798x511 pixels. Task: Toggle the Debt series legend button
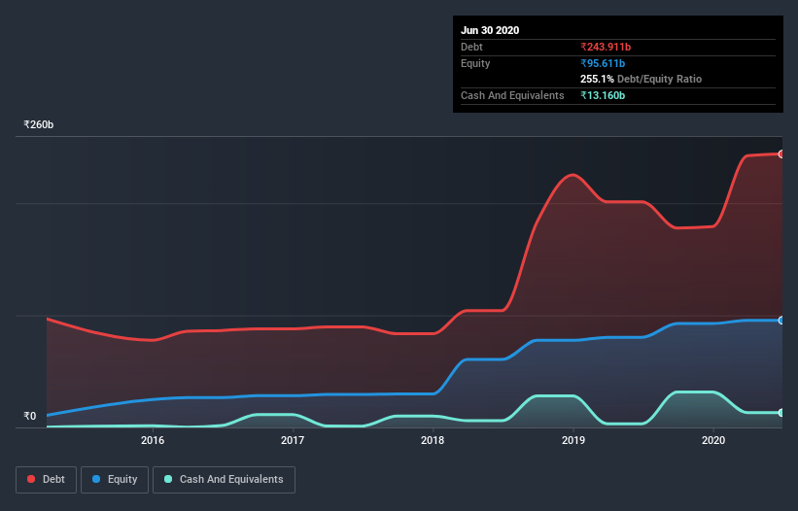point(46,480)
